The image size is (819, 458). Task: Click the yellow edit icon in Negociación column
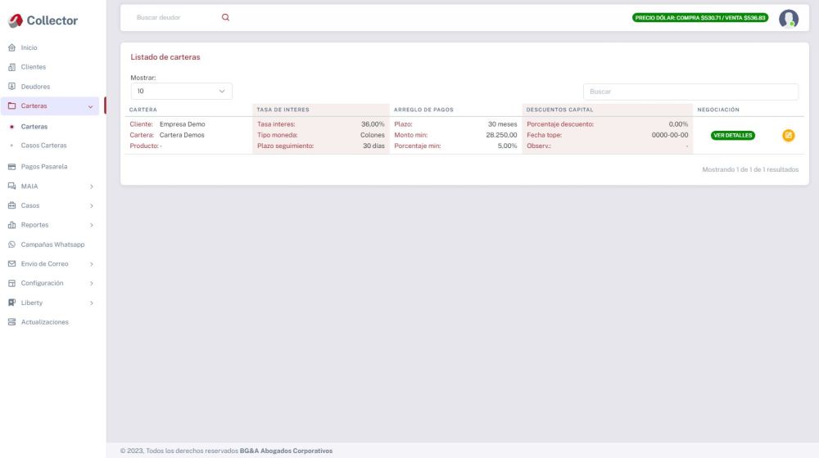point(789,135)
